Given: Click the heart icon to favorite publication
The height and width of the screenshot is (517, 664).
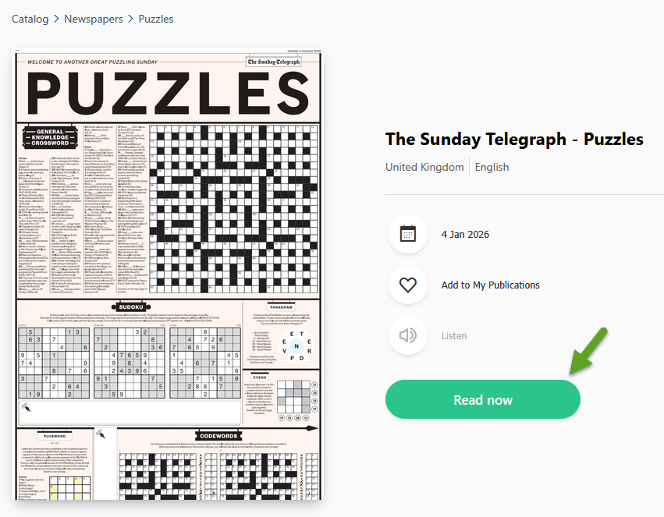Looking at the screenshot, I should (407, 285).
